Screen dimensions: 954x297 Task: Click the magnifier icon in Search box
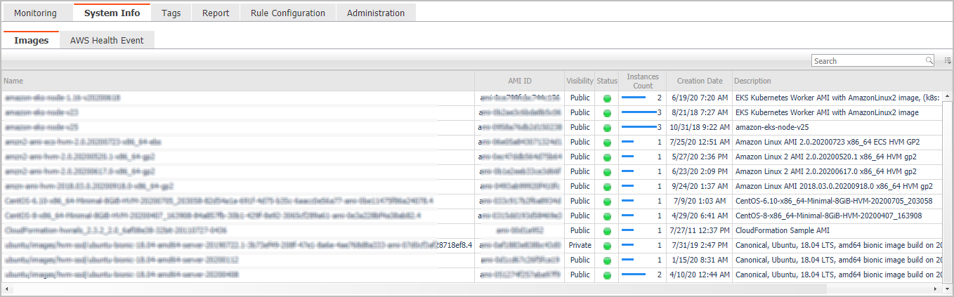pyautogui.click(x=929, y=61)
